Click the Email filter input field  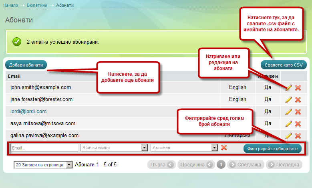44,148
